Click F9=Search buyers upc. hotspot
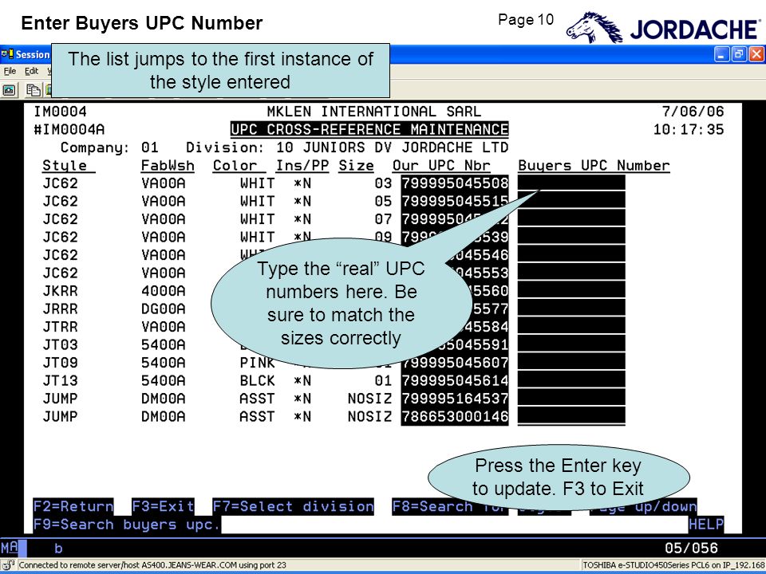766x574 pixels. click(x=127, y=525)
